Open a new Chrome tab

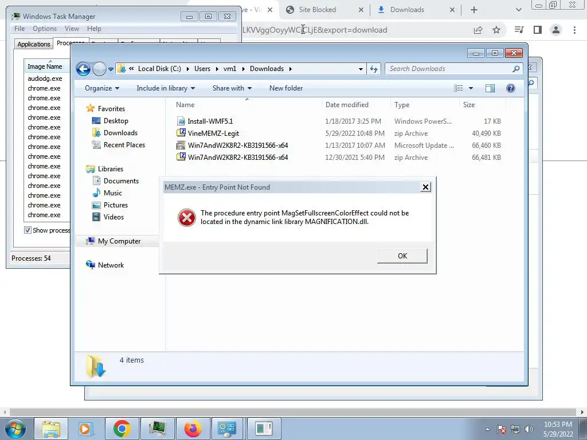474,10
